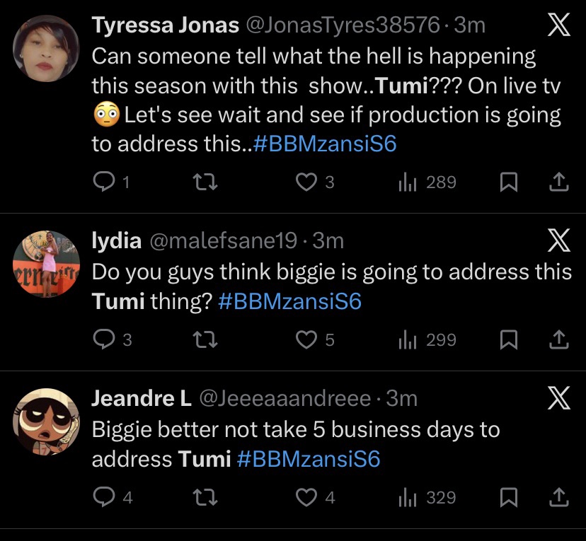This screenshot has width=586, height=541.
Task: Open Tyressa Jonas display name
Action: (x=165, y=25)
